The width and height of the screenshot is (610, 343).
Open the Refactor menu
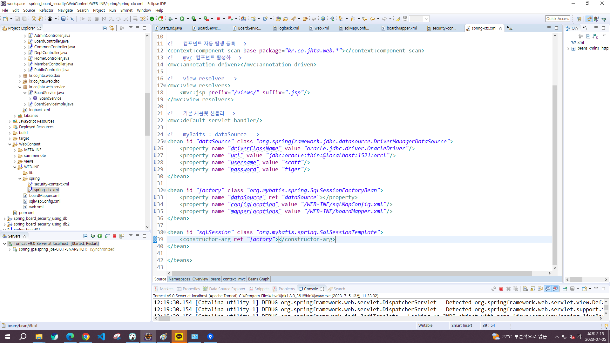tap(46, 10)
